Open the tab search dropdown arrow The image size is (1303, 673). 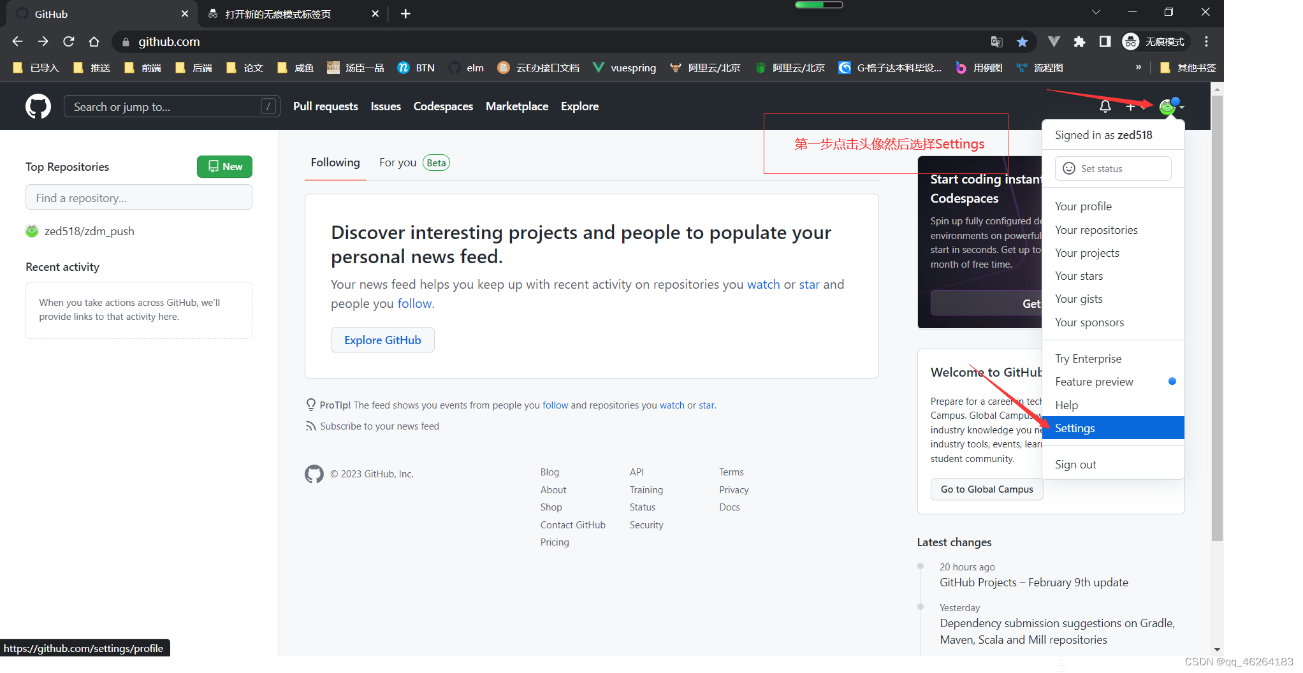[x=1096, y=12]
